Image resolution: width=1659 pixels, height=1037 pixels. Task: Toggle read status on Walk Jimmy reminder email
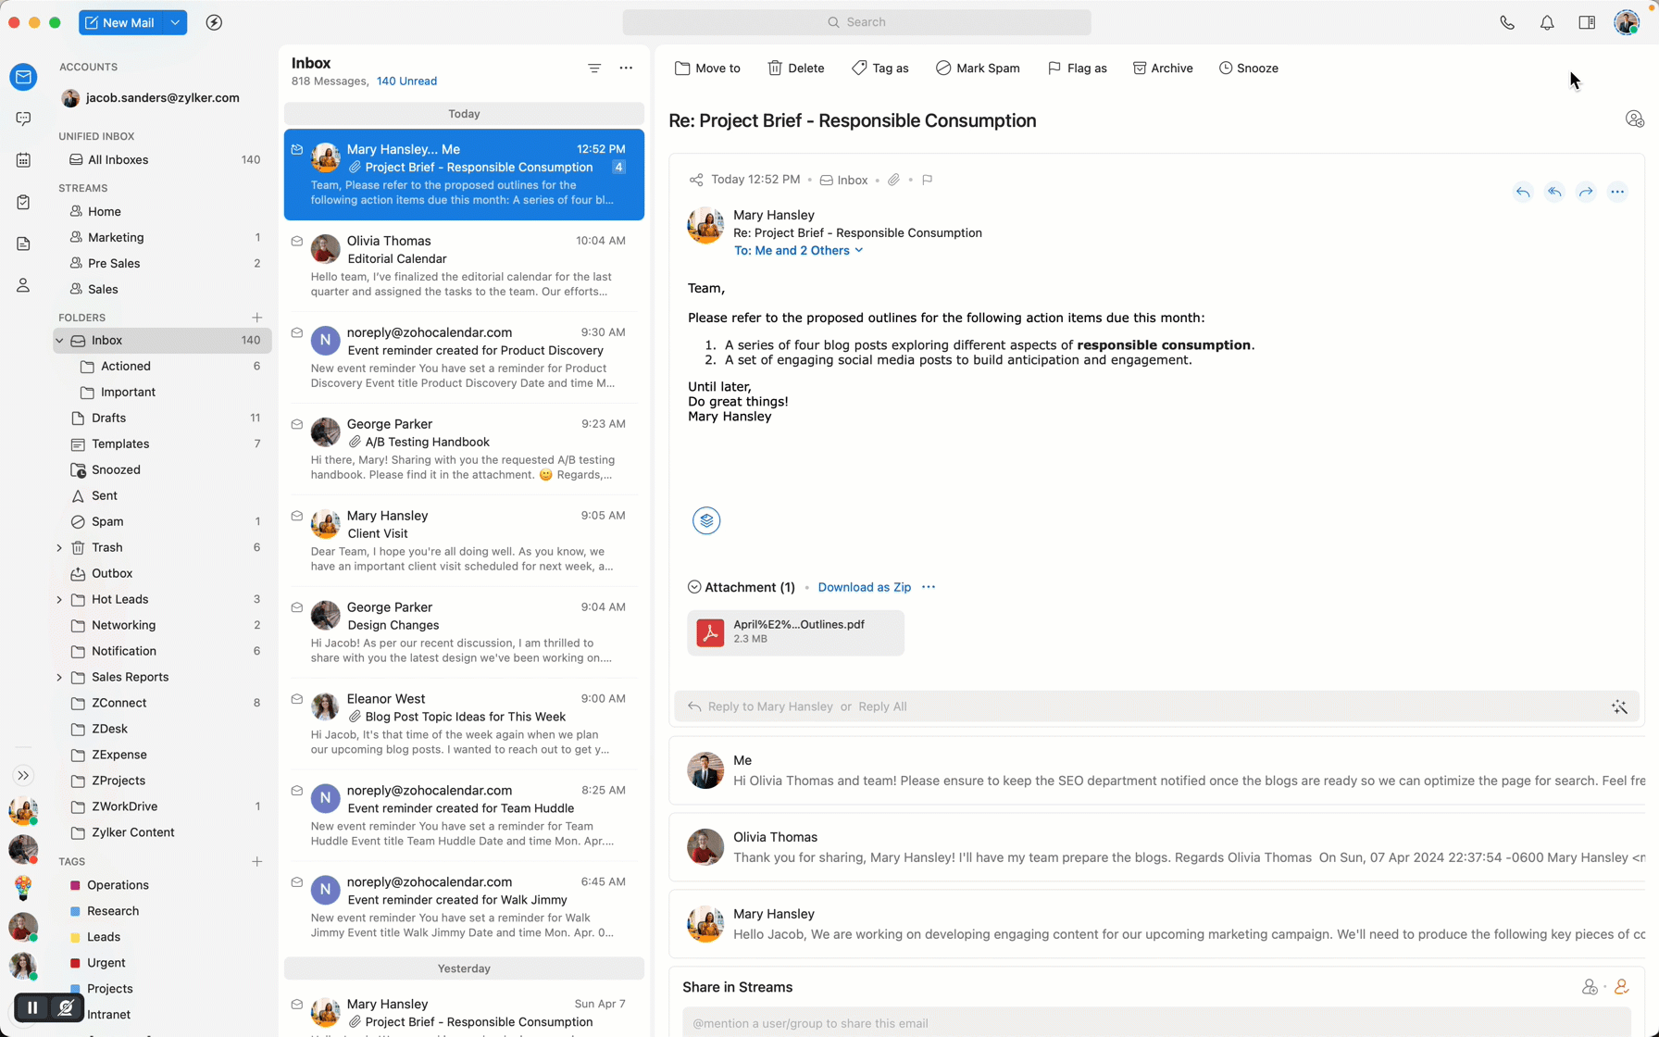[x=297, y=882]
